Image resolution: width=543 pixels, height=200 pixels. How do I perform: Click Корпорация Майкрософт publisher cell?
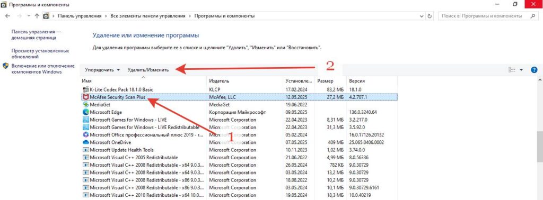237,112
